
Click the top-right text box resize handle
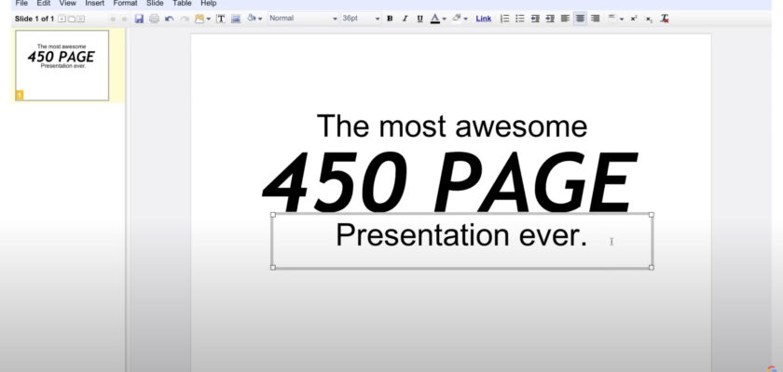tap(652, 215)
